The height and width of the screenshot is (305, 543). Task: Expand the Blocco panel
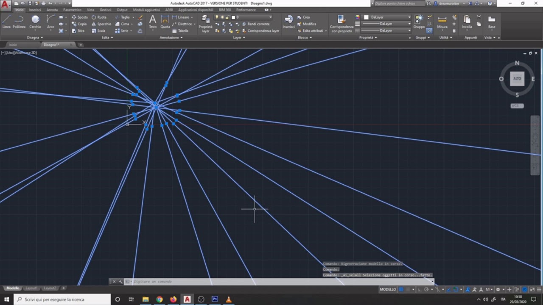(305, 37)
